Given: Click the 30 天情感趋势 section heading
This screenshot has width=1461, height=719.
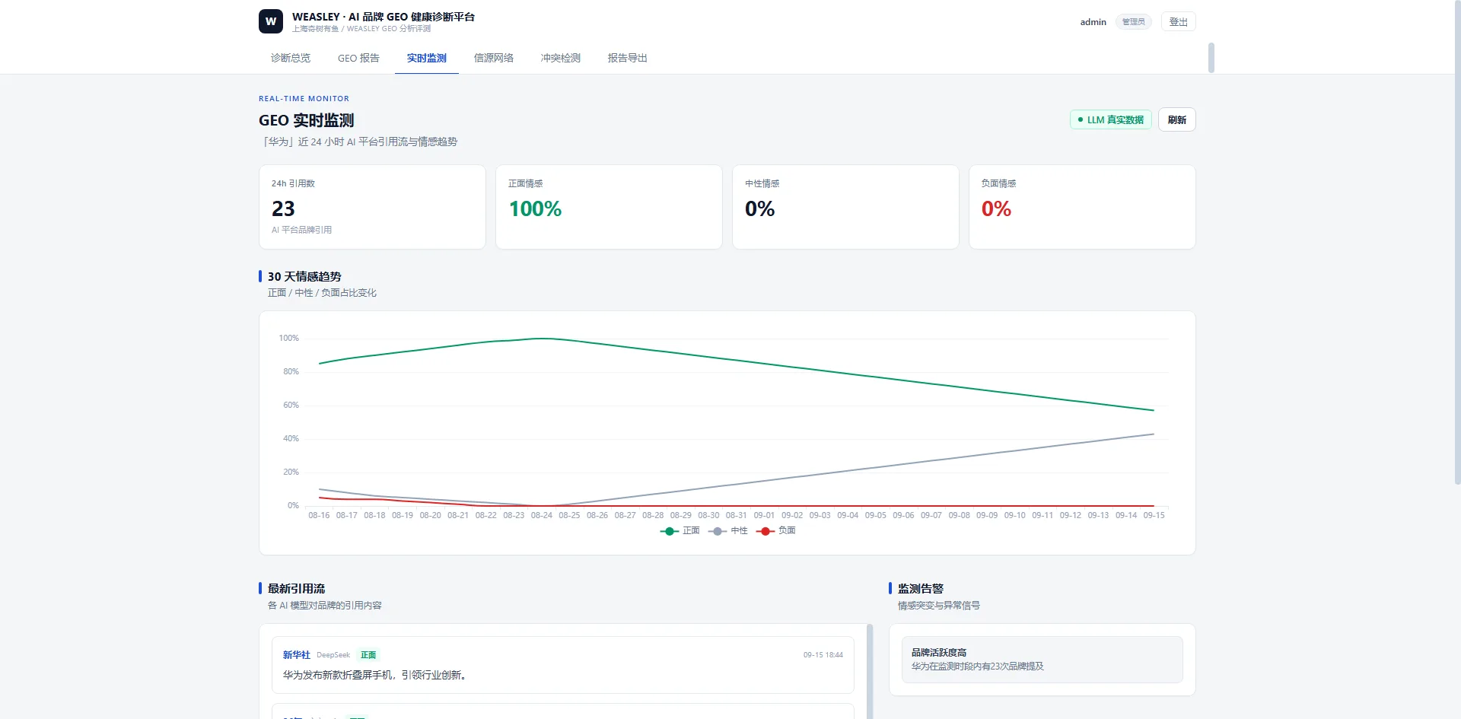Looking at the screenshot, I should click(304, 276).
